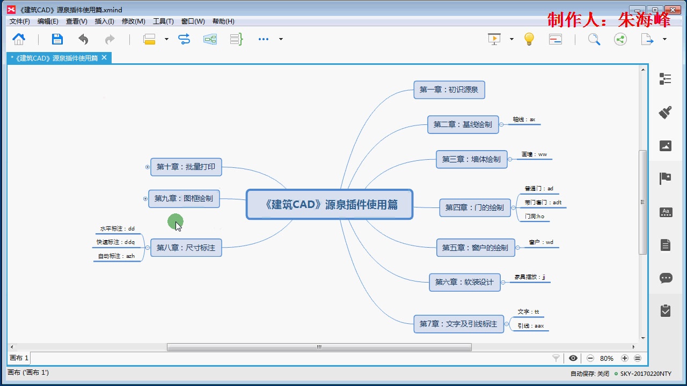Viewport: 687px width, 386px height.
Task: Add a summary bracket
Action: 236,39
